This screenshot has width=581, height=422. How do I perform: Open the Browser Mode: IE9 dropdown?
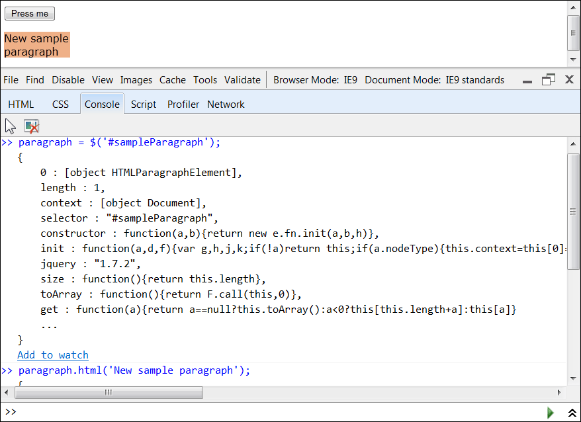pyautogui.click(x=315, y=80)
